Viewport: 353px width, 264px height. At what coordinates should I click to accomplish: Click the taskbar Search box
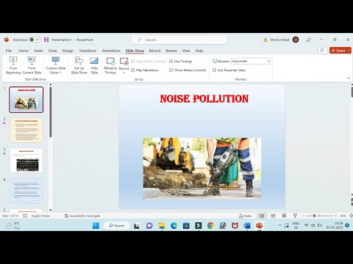point(117,226)
